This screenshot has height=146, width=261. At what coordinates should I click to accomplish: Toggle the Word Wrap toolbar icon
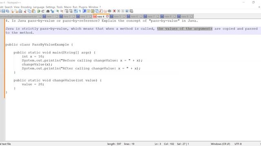[76, 11]
